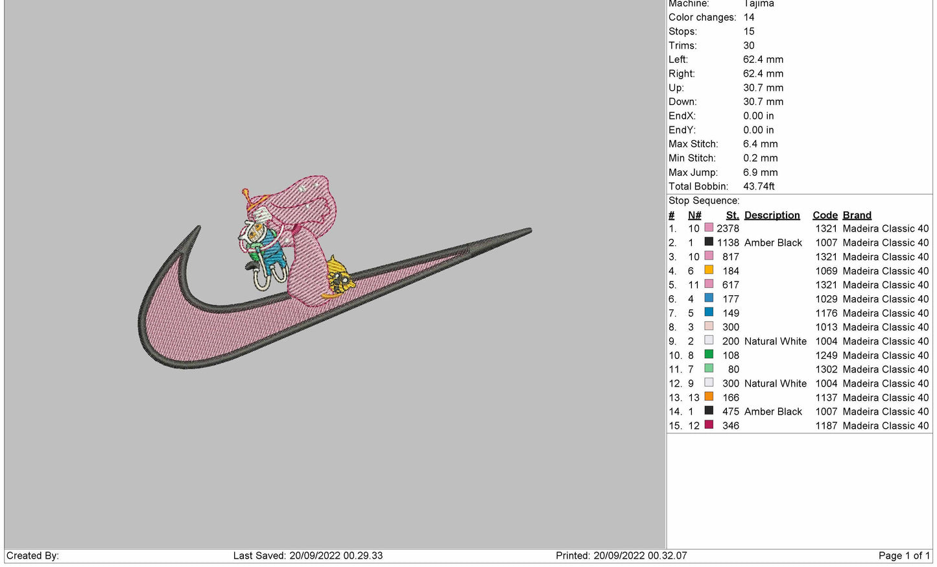
Task: Click the Brand column header
Action: click(857, 215)
